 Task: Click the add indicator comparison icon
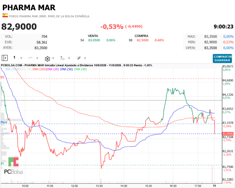[62, 58]
